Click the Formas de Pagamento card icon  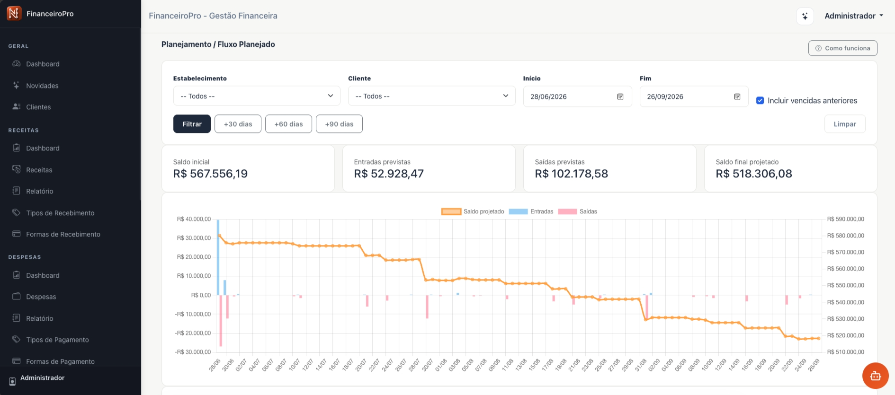17,361
